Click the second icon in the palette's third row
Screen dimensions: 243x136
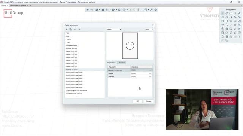pos(227,21)
